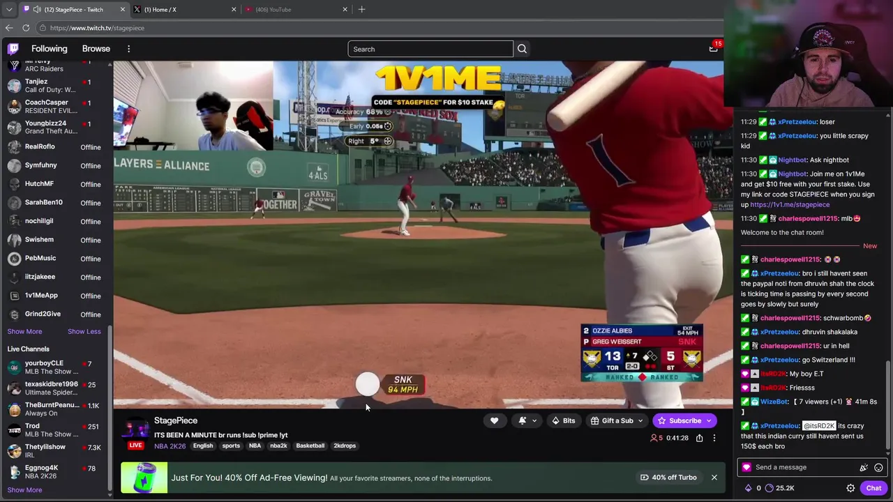The width and height of the screenshot is (893, 502).
Task: Reload the Twitch page
Action: click(26, 28)
